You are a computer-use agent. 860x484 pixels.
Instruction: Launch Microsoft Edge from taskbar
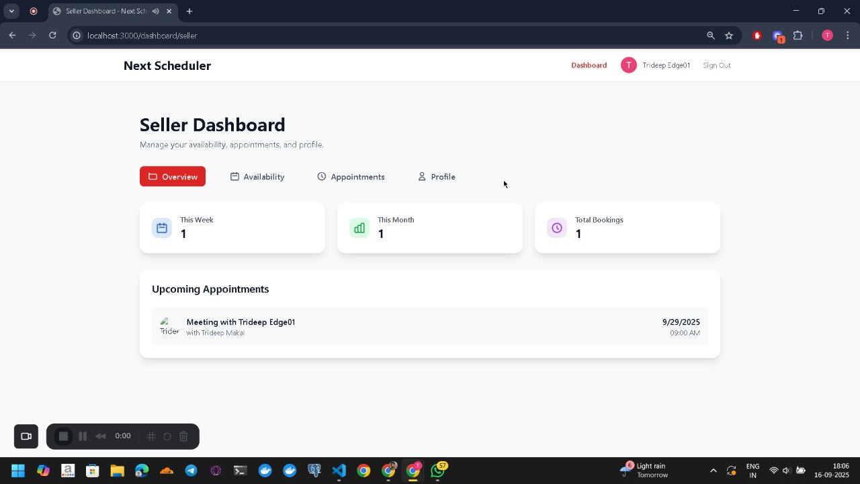coord(142,471)
